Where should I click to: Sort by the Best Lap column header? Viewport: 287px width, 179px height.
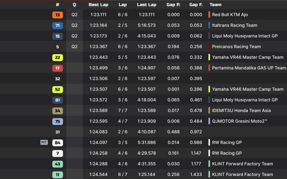(x=98, y=5)
